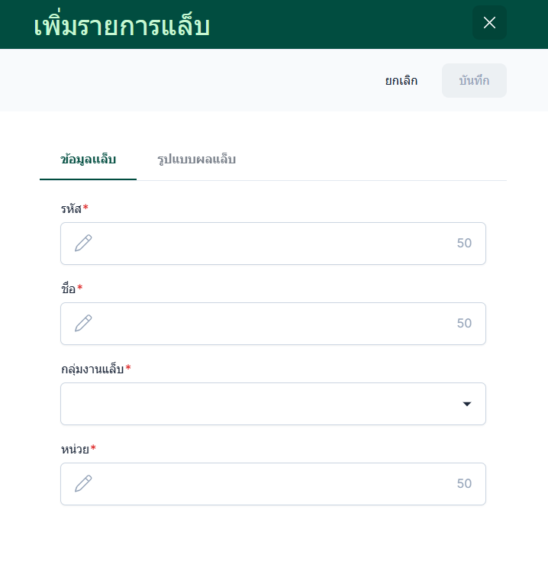
Task: Click the เพิ่มรายการแล็บ header title
Action: [122, 25]
